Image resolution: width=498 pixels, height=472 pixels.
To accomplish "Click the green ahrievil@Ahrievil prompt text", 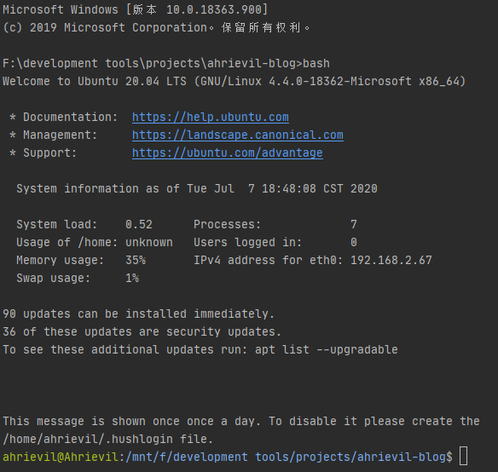I will click(x=61, y=457).
